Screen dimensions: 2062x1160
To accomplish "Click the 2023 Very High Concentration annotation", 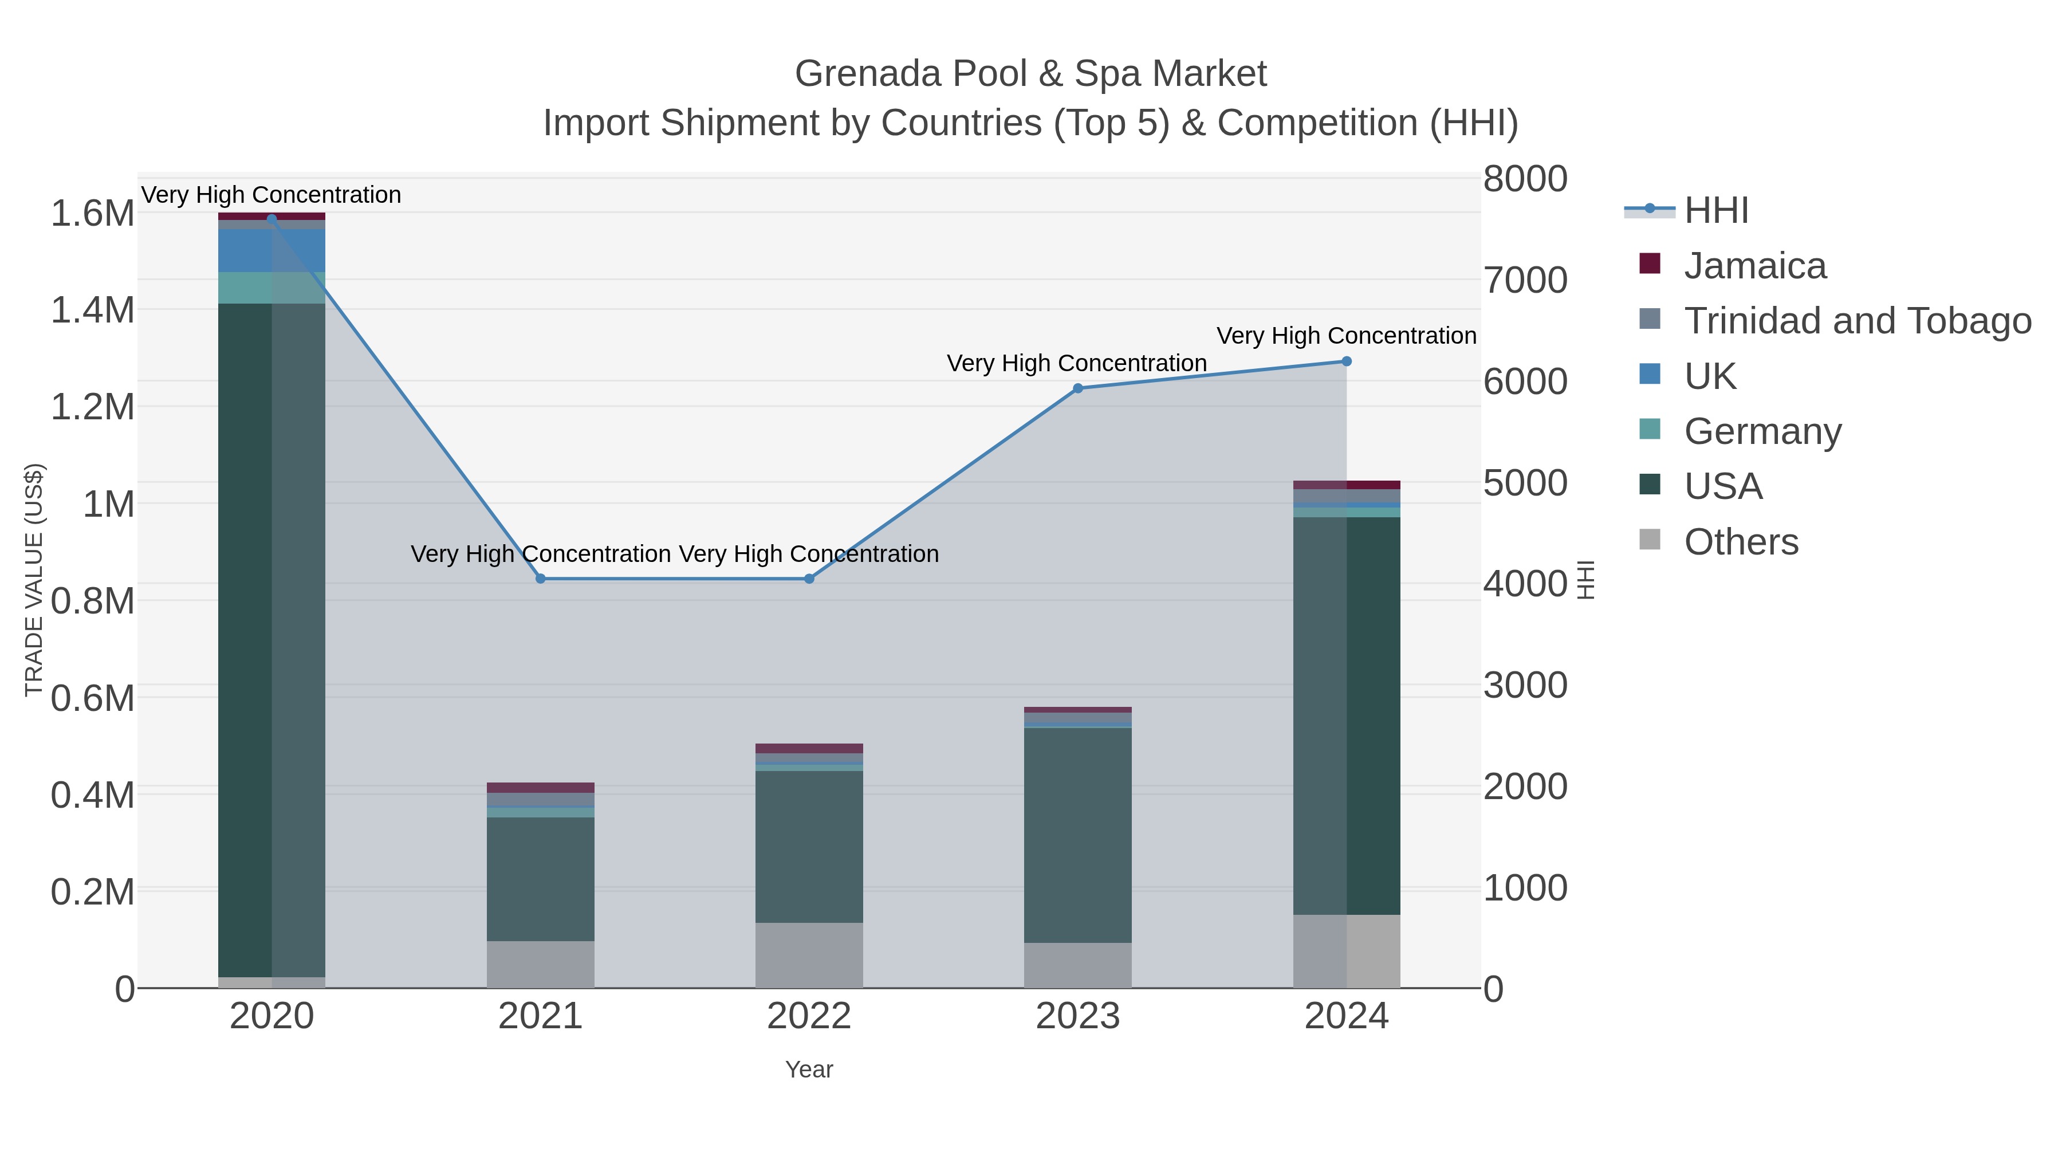I will click(1077, 363).
